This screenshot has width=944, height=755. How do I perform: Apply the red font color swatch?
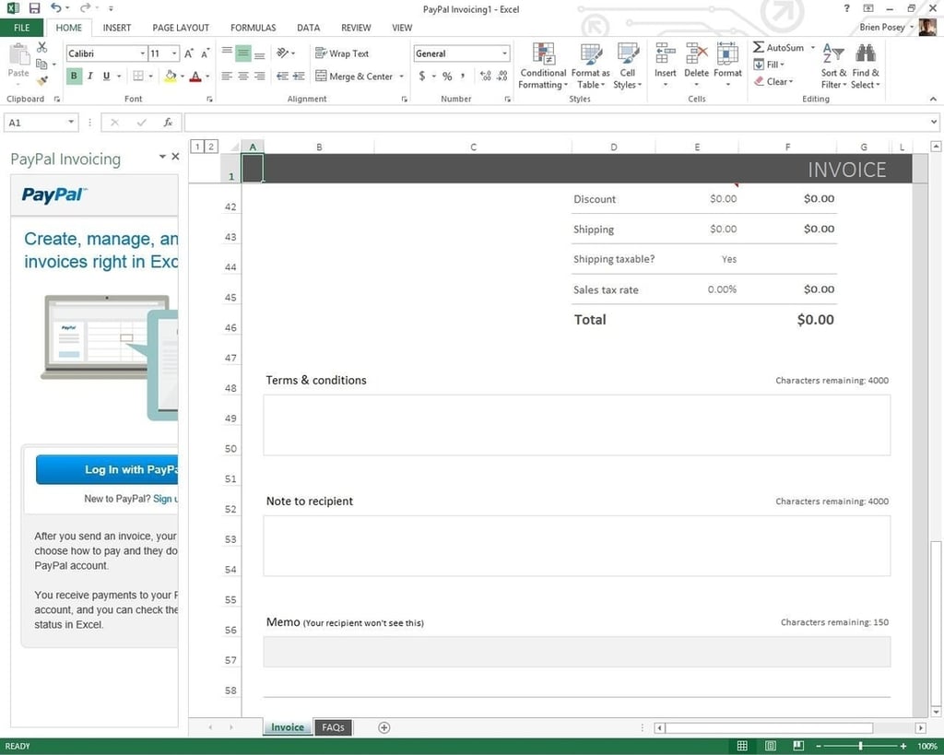195,76
